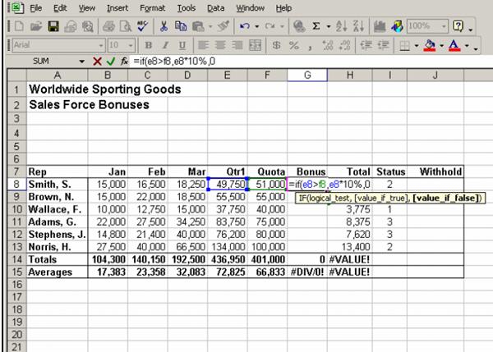Image resolution: width=493 pixels, height=352 pixels.
Task: Click the Undo arrow icon
Action: point(245,26)
